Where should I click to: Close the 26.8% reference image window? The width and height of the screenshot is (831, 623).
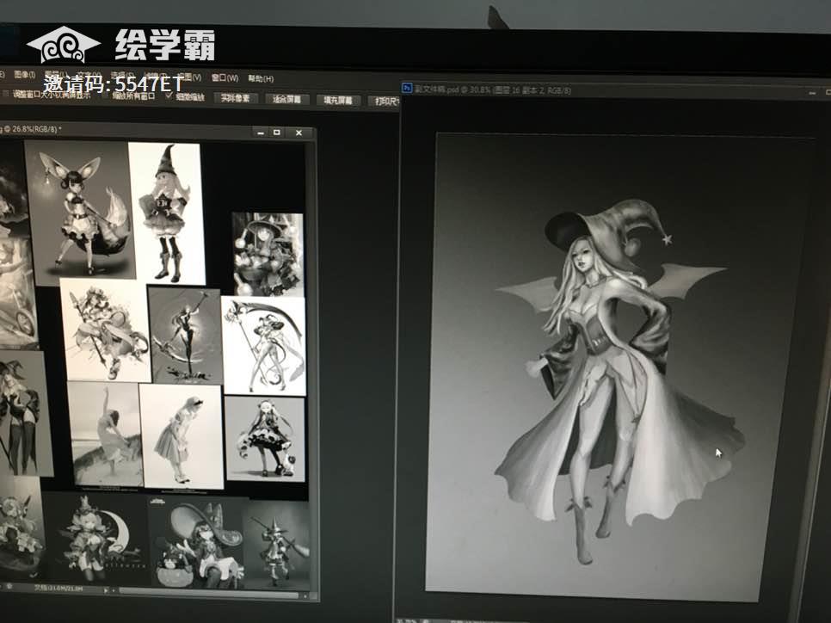point(299,133)
